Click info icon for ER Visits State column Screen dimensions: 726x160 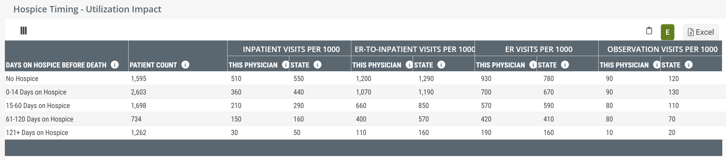click(564, 65)
